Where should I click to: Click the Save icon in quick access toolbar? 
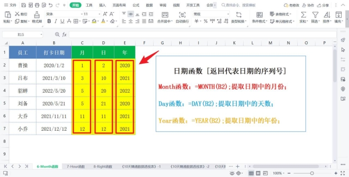[24, 5]
